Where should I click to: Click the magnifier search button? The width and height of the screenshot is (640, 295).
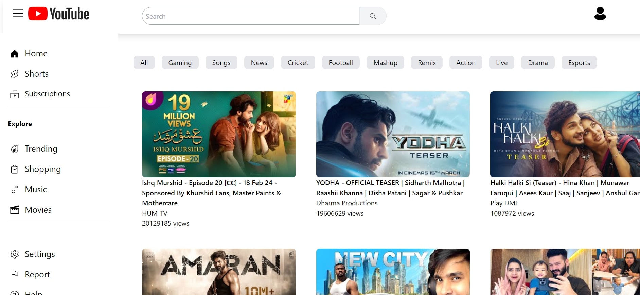pos(373,16)
